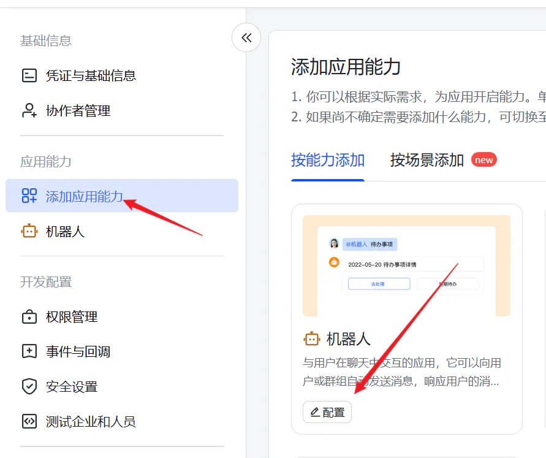The image size is (546, 458).
Task: Switch to the 按能力添加 tab
Action: (x=328, y=161)
